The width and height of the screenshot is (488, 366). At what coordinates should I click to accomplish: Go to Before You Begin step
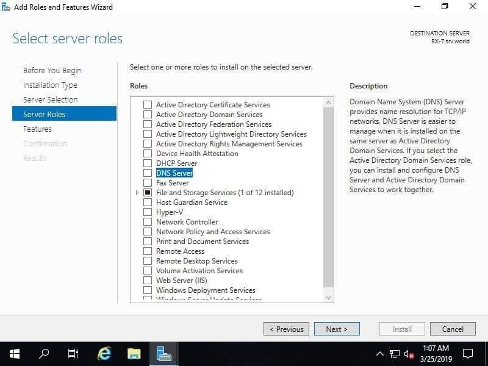click(52, 70)
